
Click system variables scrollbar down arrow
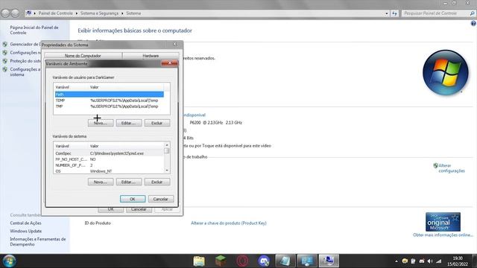click(x=167, y=170)
